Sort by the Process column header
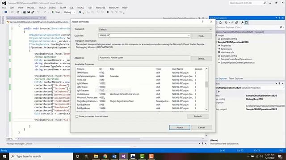 (80, 69)
